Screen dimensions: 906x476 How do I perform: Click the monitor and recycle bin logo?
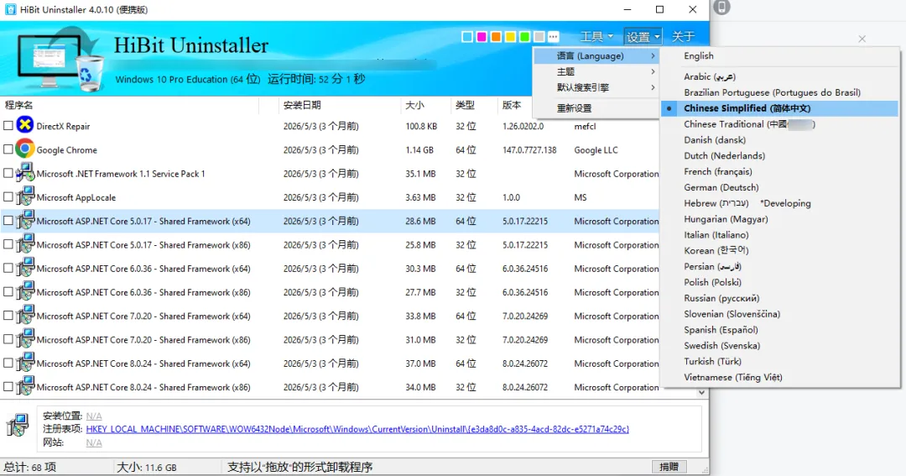(x=60, y=60)
